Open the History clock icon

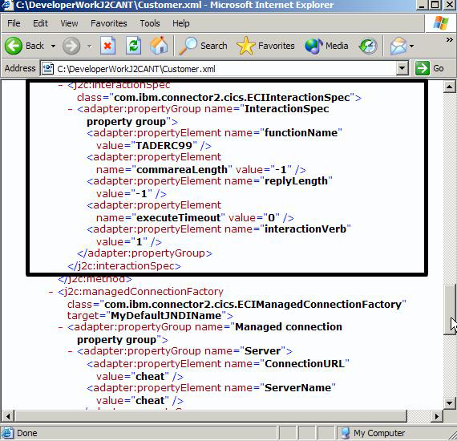pos(368,46)
